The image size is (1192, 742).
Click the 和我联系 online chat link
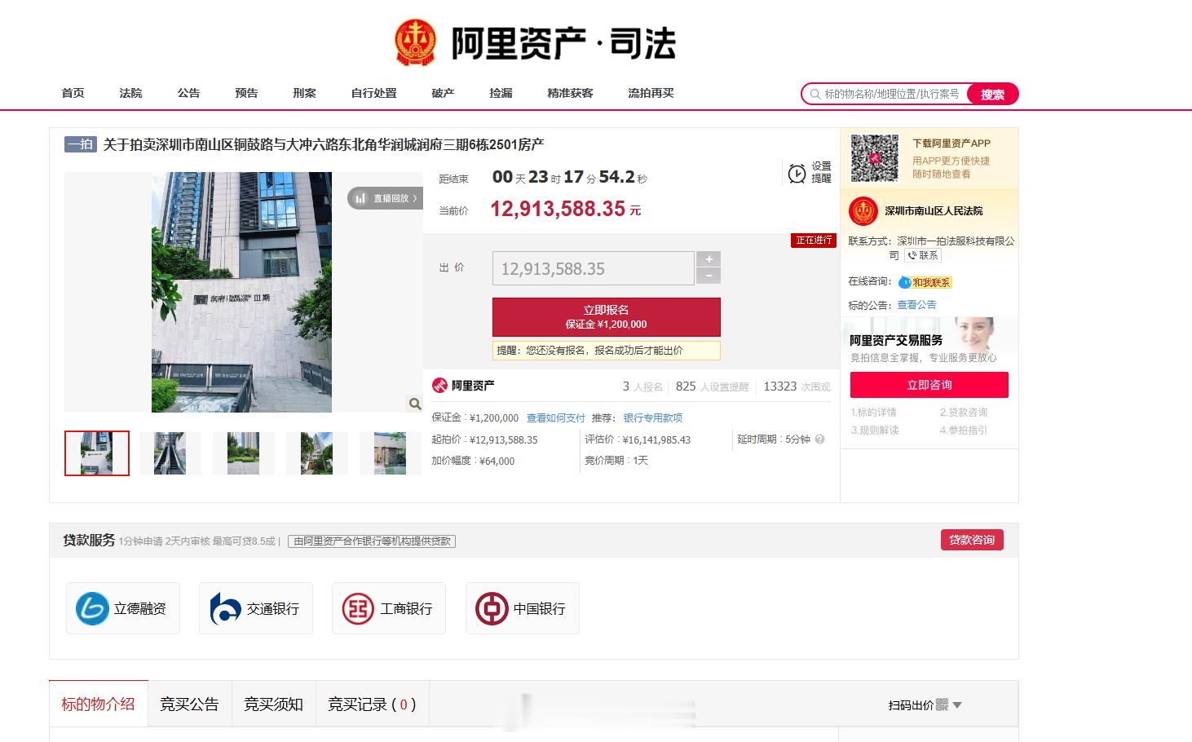[x=932, y=283]
